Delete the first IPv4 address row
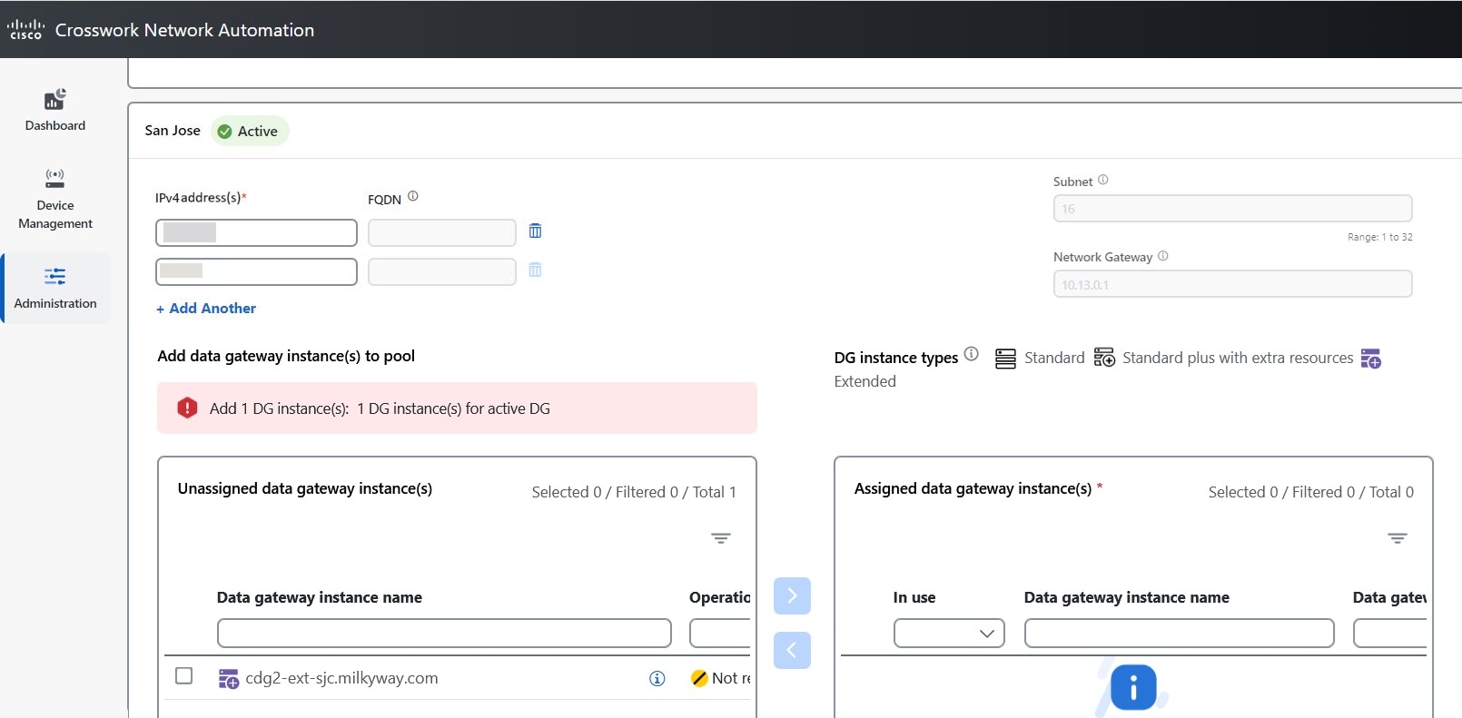This screenshot has width=1462, height=718. click(535, 231)
